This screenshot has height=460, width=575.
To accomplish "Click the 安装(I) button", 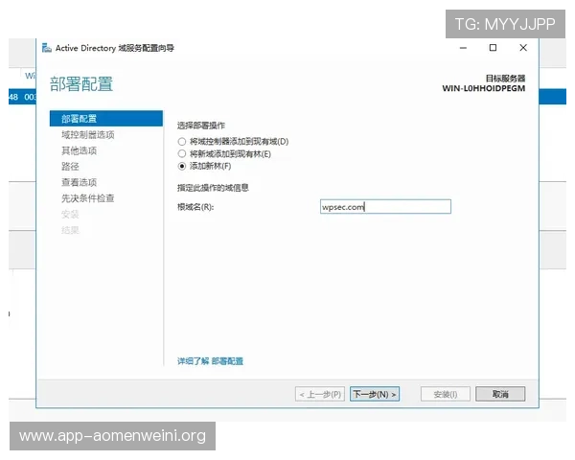I will (446, 394).
